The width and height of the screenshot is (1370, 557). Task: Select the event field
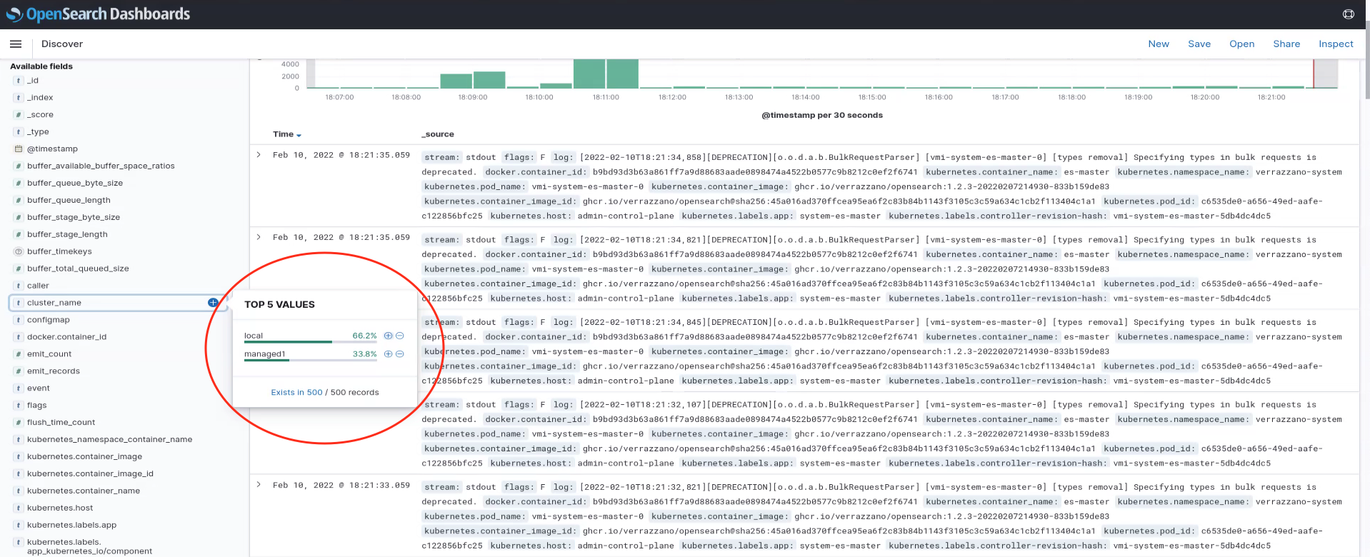pos(39,388)
